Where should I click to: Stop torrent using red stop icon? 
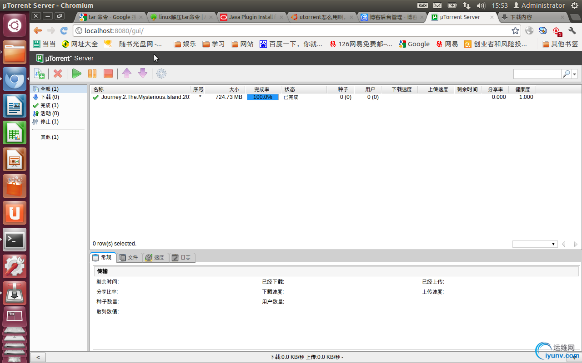(108, 74)
